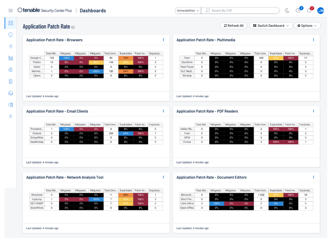
Task: Click the list icon in the left sidebar
Action: 10,47
